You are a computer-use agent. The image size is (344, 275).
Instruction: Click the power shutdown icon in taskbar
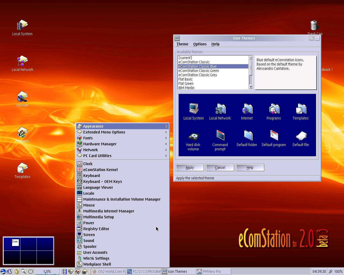click(x=31, y=272)
